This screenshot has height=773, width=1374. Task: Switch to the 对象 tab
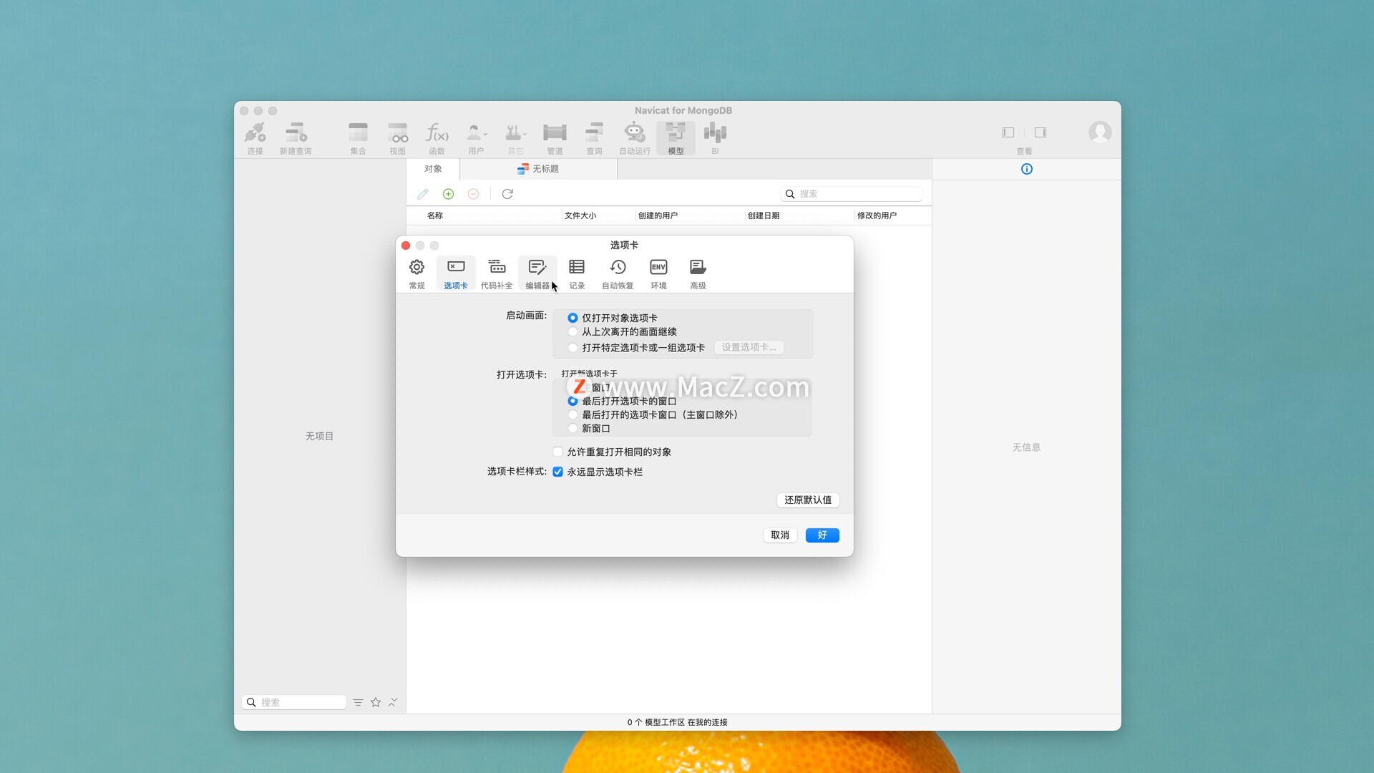pos(433,169)
